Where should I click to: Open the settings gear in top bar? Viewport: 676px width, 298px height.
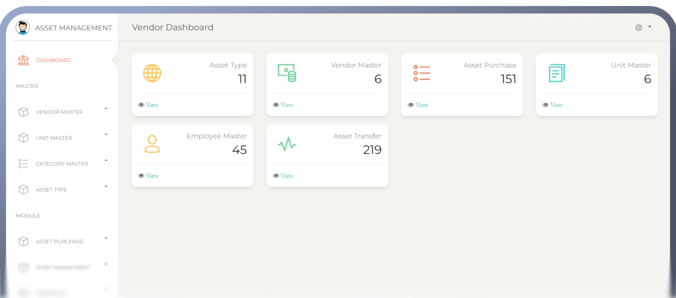click(639, 28)
